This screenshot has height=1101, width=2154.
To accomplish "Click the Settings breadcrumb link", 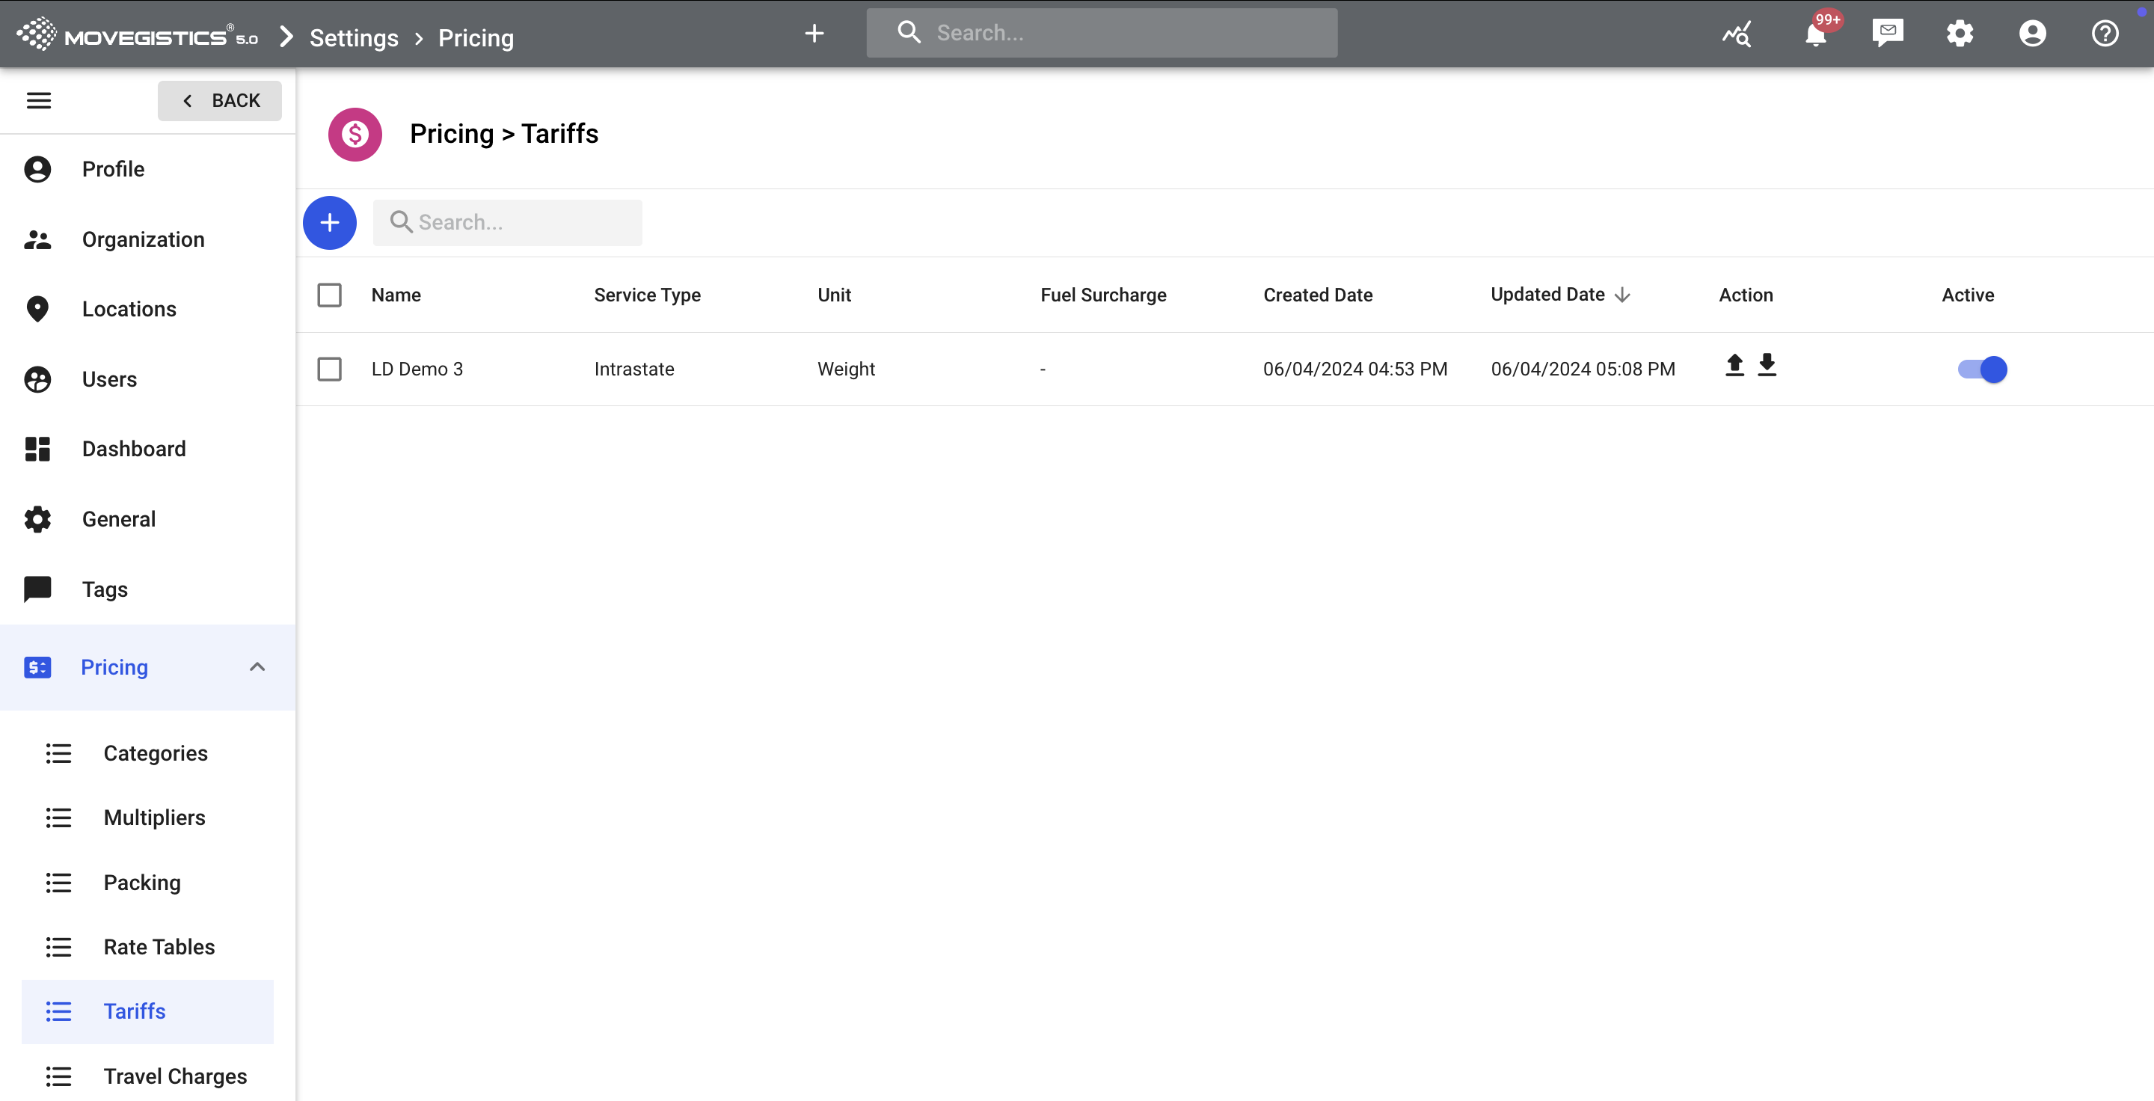I will tap(354, 37).
